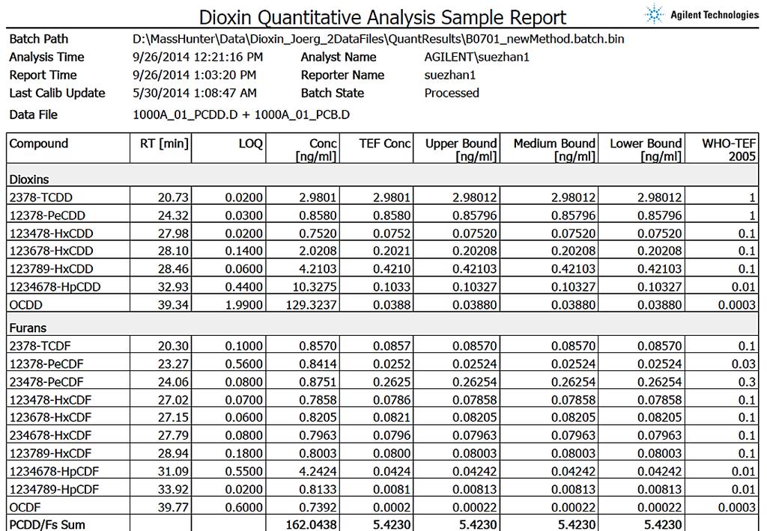Select the 123789-HxCDF compound cell

point(68,453)
